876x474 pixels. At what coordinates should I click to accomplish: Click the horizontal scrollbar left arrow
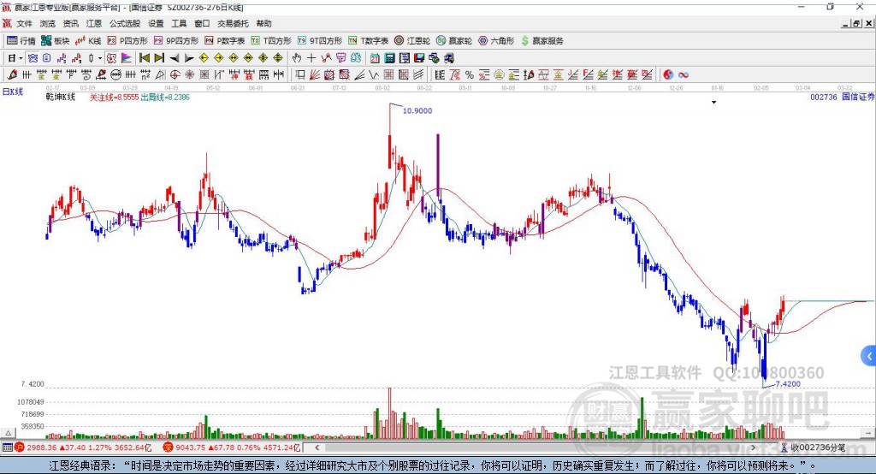point(317,447)
